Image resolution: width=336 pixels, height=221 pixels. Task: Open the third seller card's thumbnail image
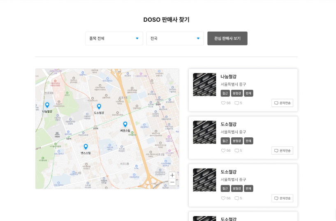click(x=204, y=180)
